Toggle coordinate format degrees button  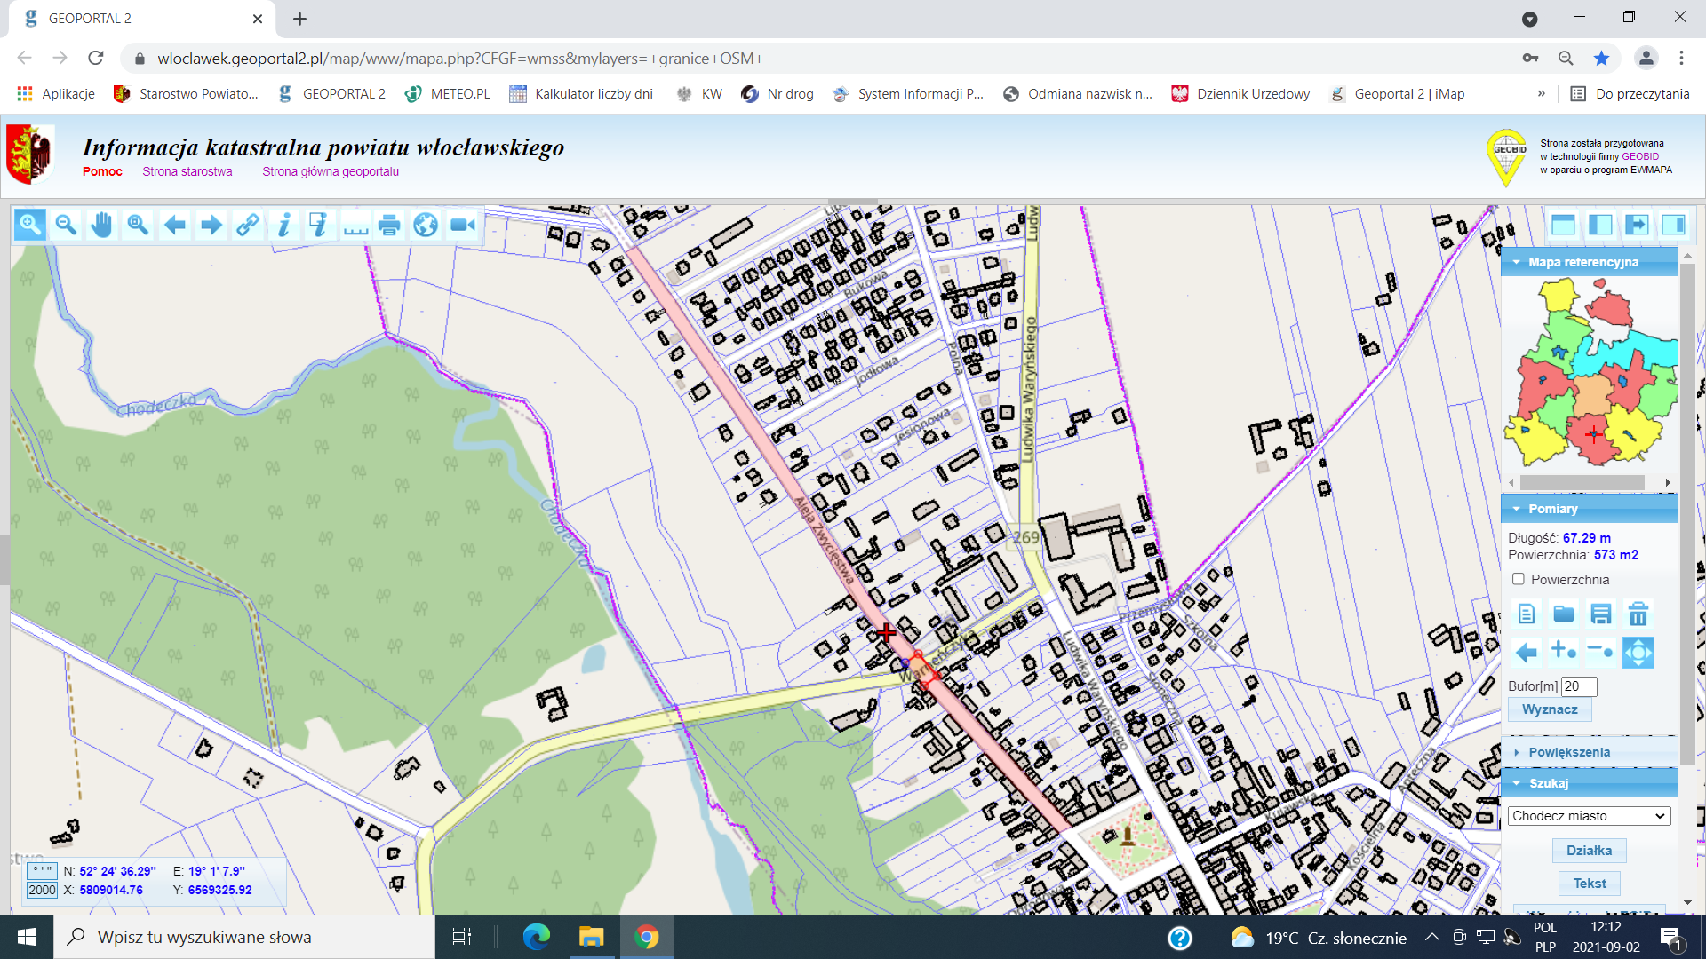pos(42,871)
